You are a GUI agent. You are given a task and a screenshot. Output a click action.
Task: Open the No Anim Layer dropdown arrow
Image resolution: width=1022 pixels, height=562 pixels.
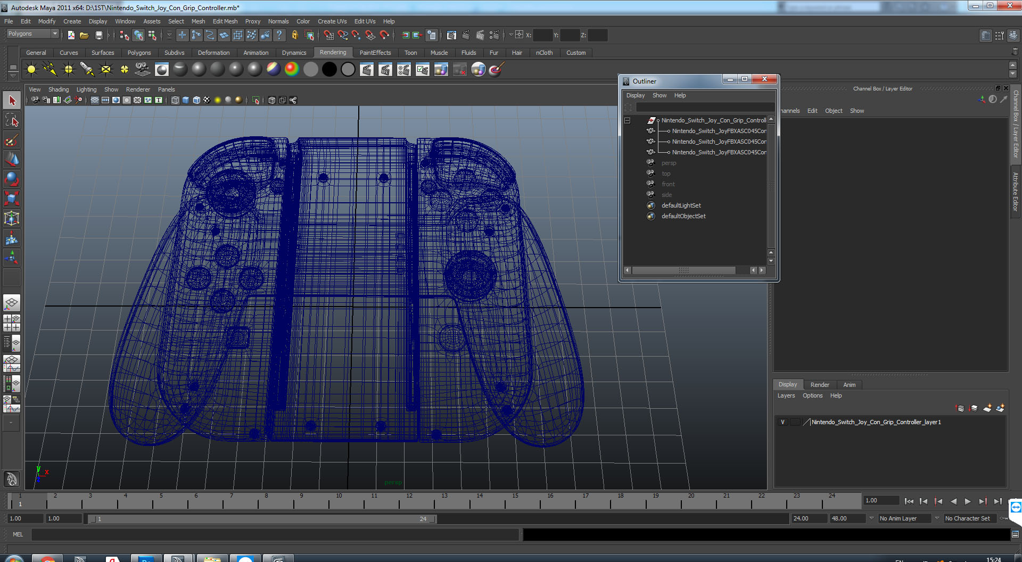pos(871,518)
